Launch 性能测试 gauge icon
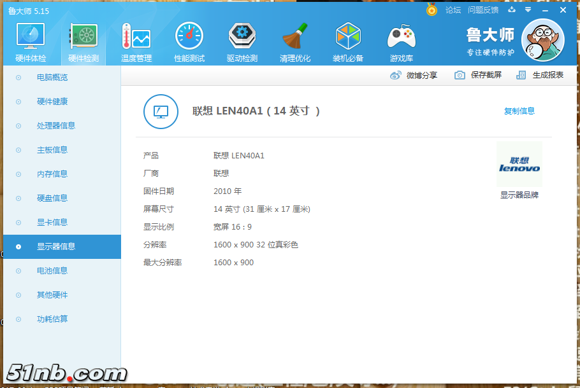Viewport: 580px width, 388px height. (x=189, y=42)
